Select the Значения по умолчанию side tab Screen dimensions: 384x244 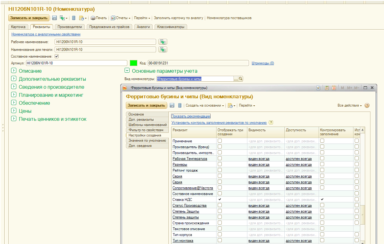pos(147,140)
